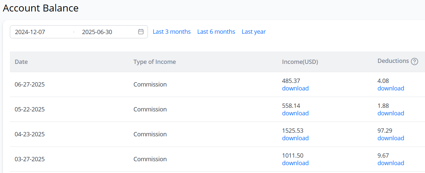Viewport: 425px width, 173px height.
Task: Open the calendar icon in date range
Action: (141, 32)
